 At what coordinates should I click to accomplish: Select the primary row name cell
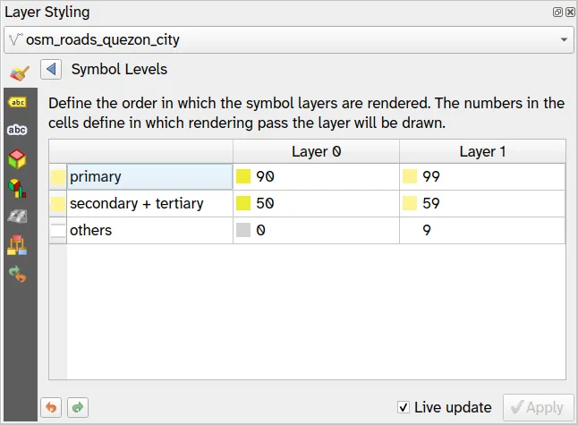pos(149,176)
